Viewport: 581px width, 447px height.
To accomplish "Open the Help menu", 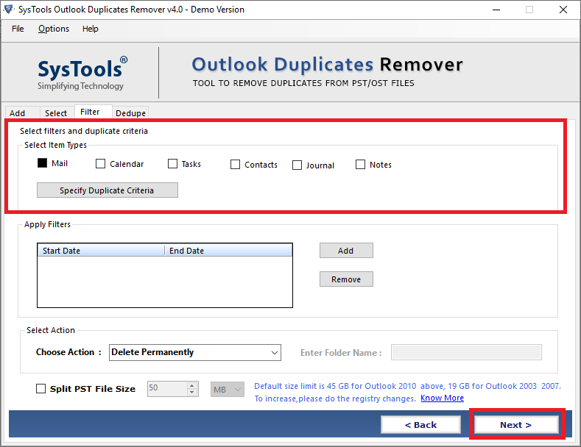I will 90,29.
